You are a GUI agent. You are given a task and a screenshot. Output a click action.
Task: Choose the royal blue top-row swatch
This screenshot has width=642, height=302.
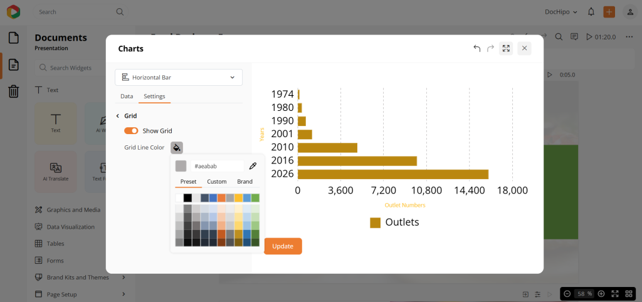click(x=213, y=198)
